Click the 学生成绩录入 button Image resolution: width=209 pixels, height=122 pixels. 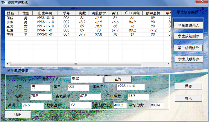point(188,25)
